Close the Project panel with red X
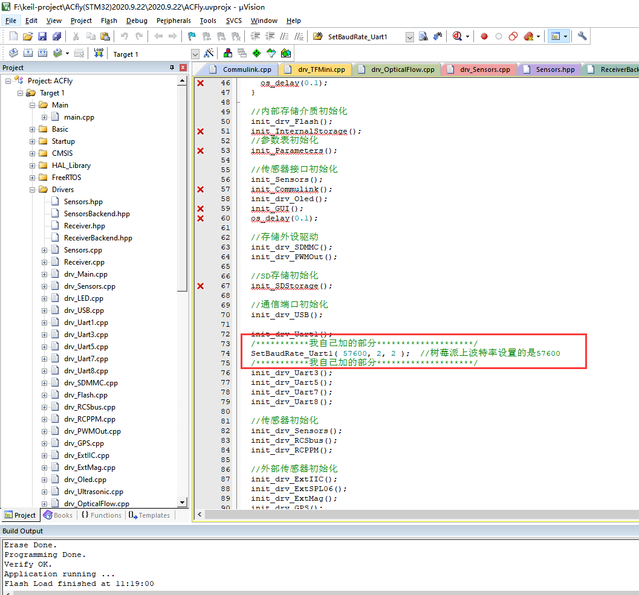 183,68
